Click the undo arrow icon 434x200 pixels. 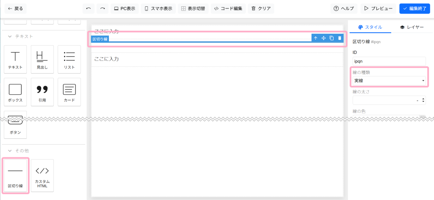tap(88, 8)
